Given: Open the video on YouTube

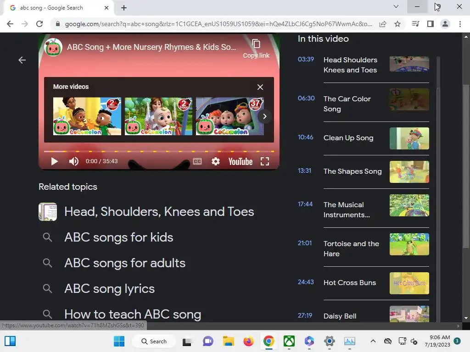Looking at the screenshot, I should coord(241,162).
